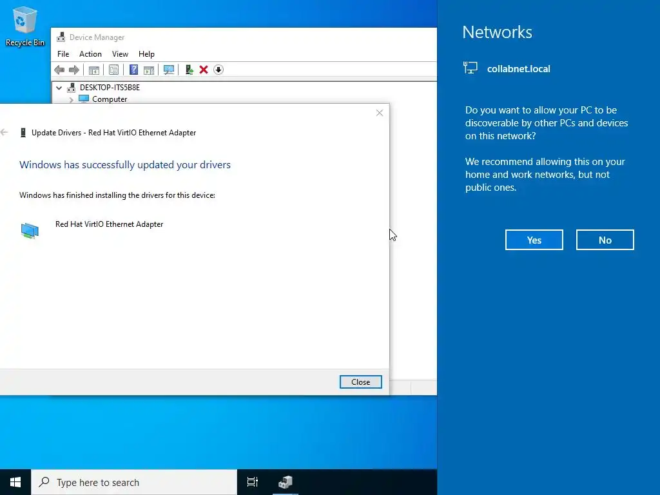660x495 pixels.
Task: Click the search magnifier icon in taskbar
Action: click(44, 482)
